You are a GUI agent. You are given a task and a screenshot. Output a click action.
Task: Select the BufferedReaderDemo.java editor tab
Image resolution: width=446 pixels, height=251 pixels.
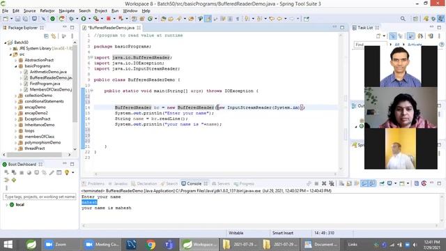click(111, 28)
